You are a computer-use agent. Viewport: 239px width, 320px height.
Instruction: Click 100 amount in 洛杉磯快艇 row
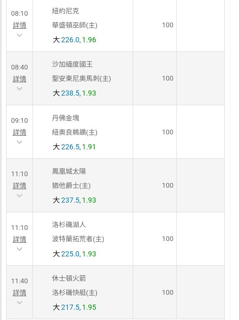pos(168,292)
